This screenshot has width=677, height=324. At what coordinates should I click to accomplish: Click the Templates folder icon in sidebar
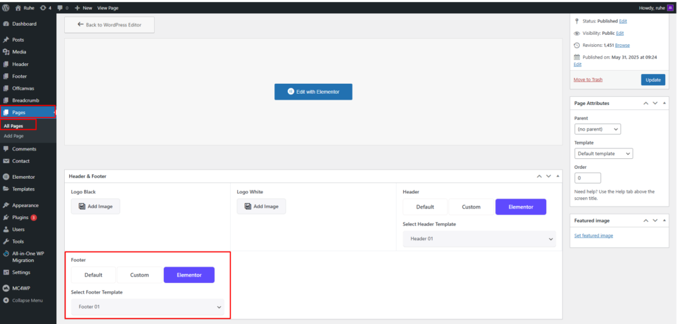[6, 189]
